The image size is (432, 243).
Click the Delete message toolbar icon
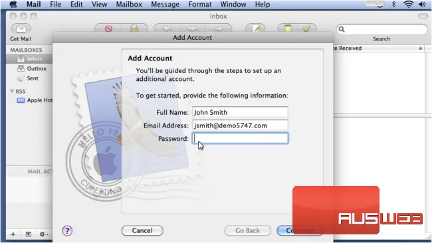point(108,29)
